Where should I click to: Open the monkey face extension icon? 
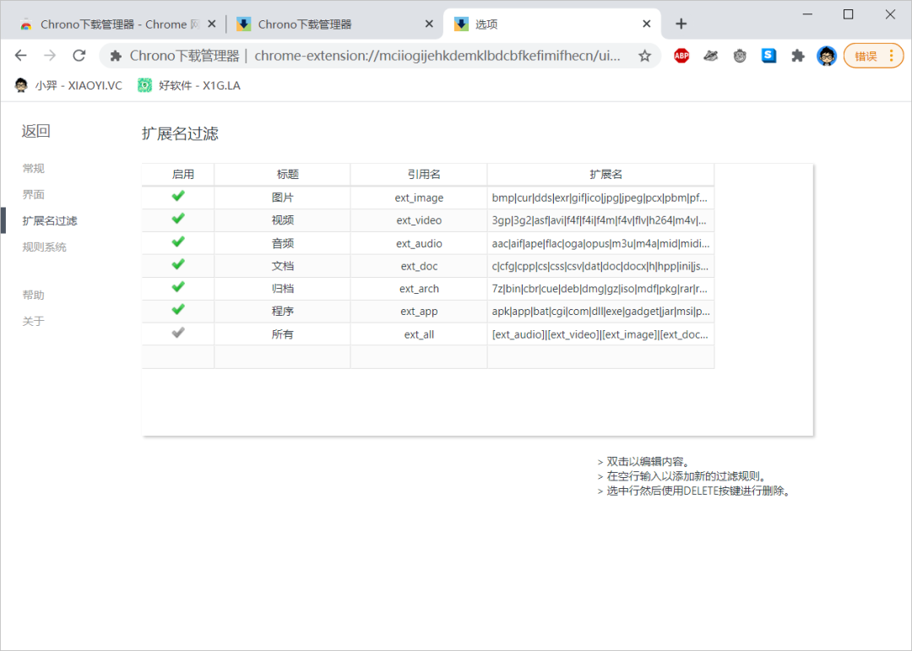point(739,56)
